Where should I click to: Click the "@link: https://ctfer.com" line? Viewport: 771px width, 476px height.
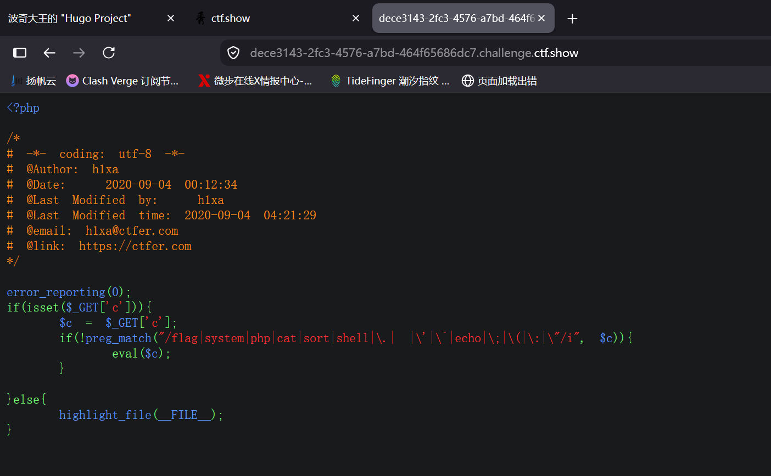coord(99,246)
